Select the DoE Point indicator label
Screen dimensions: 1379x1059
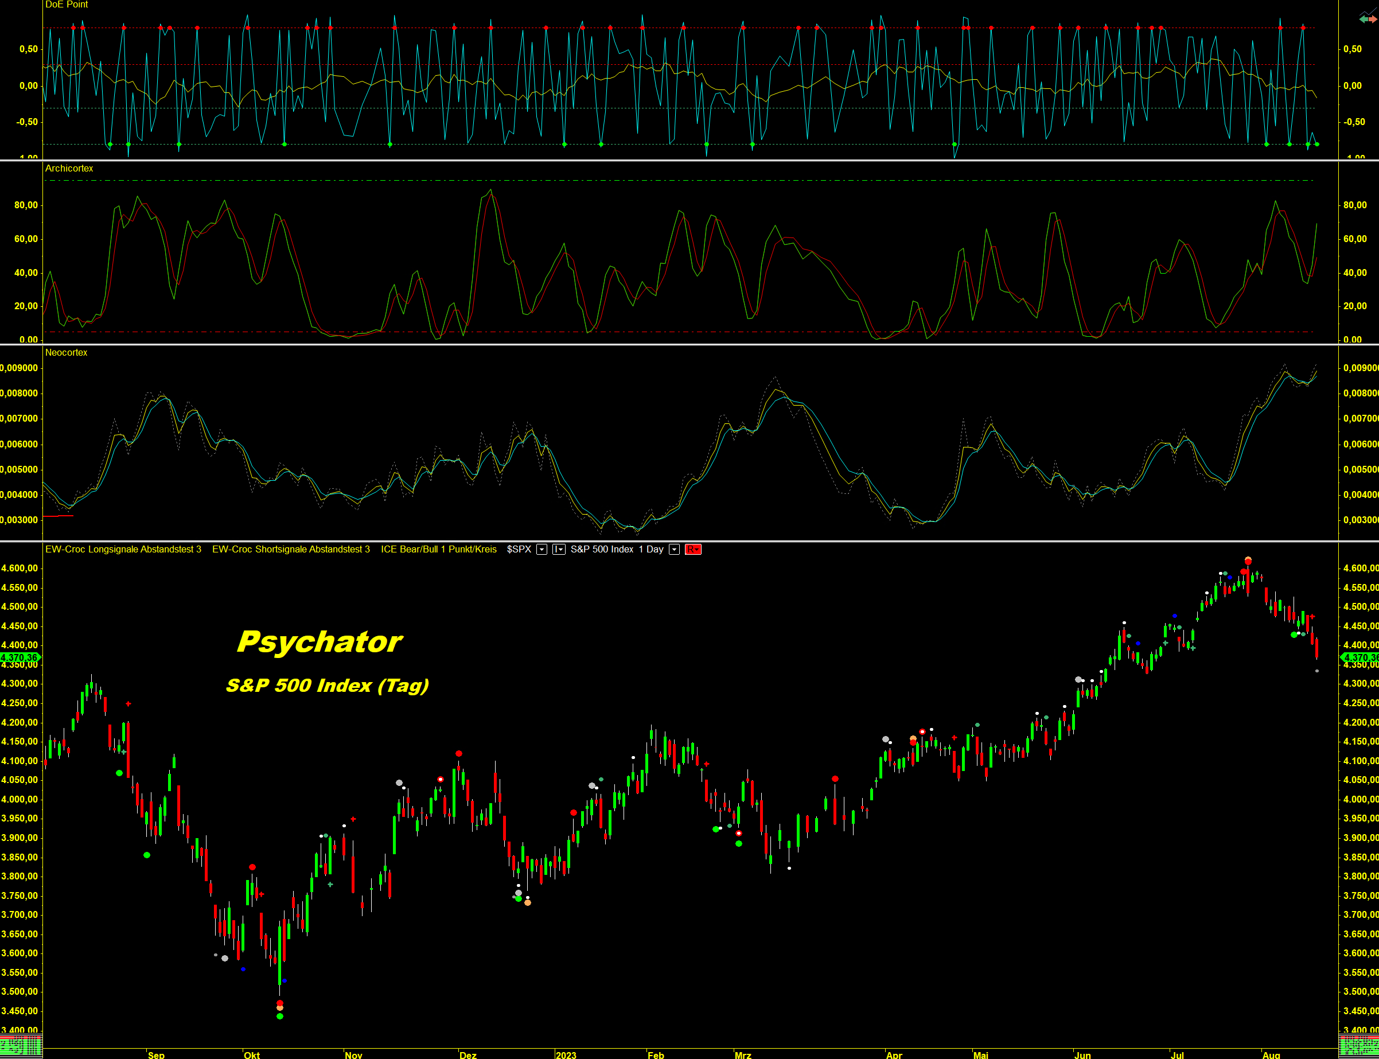pos(66,5)
